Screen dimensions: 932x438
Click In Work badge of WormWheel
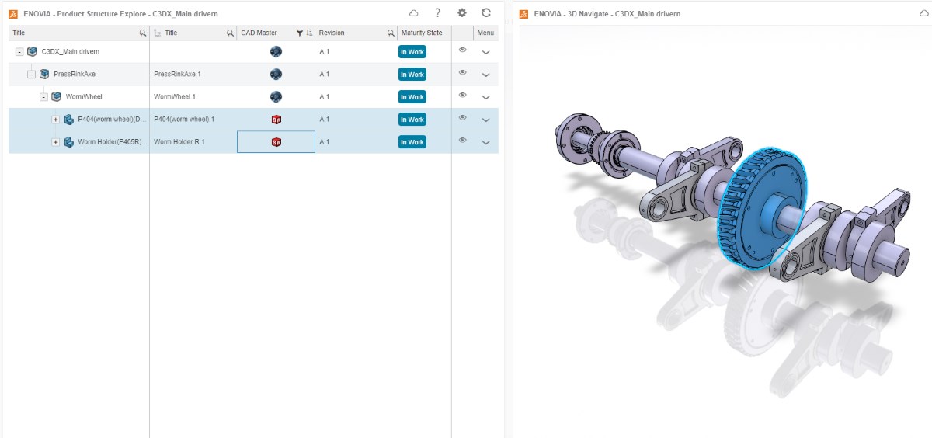point(412,97)
